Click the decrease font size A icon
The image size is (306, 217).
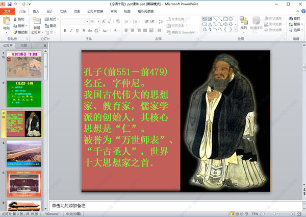point(109,21)
